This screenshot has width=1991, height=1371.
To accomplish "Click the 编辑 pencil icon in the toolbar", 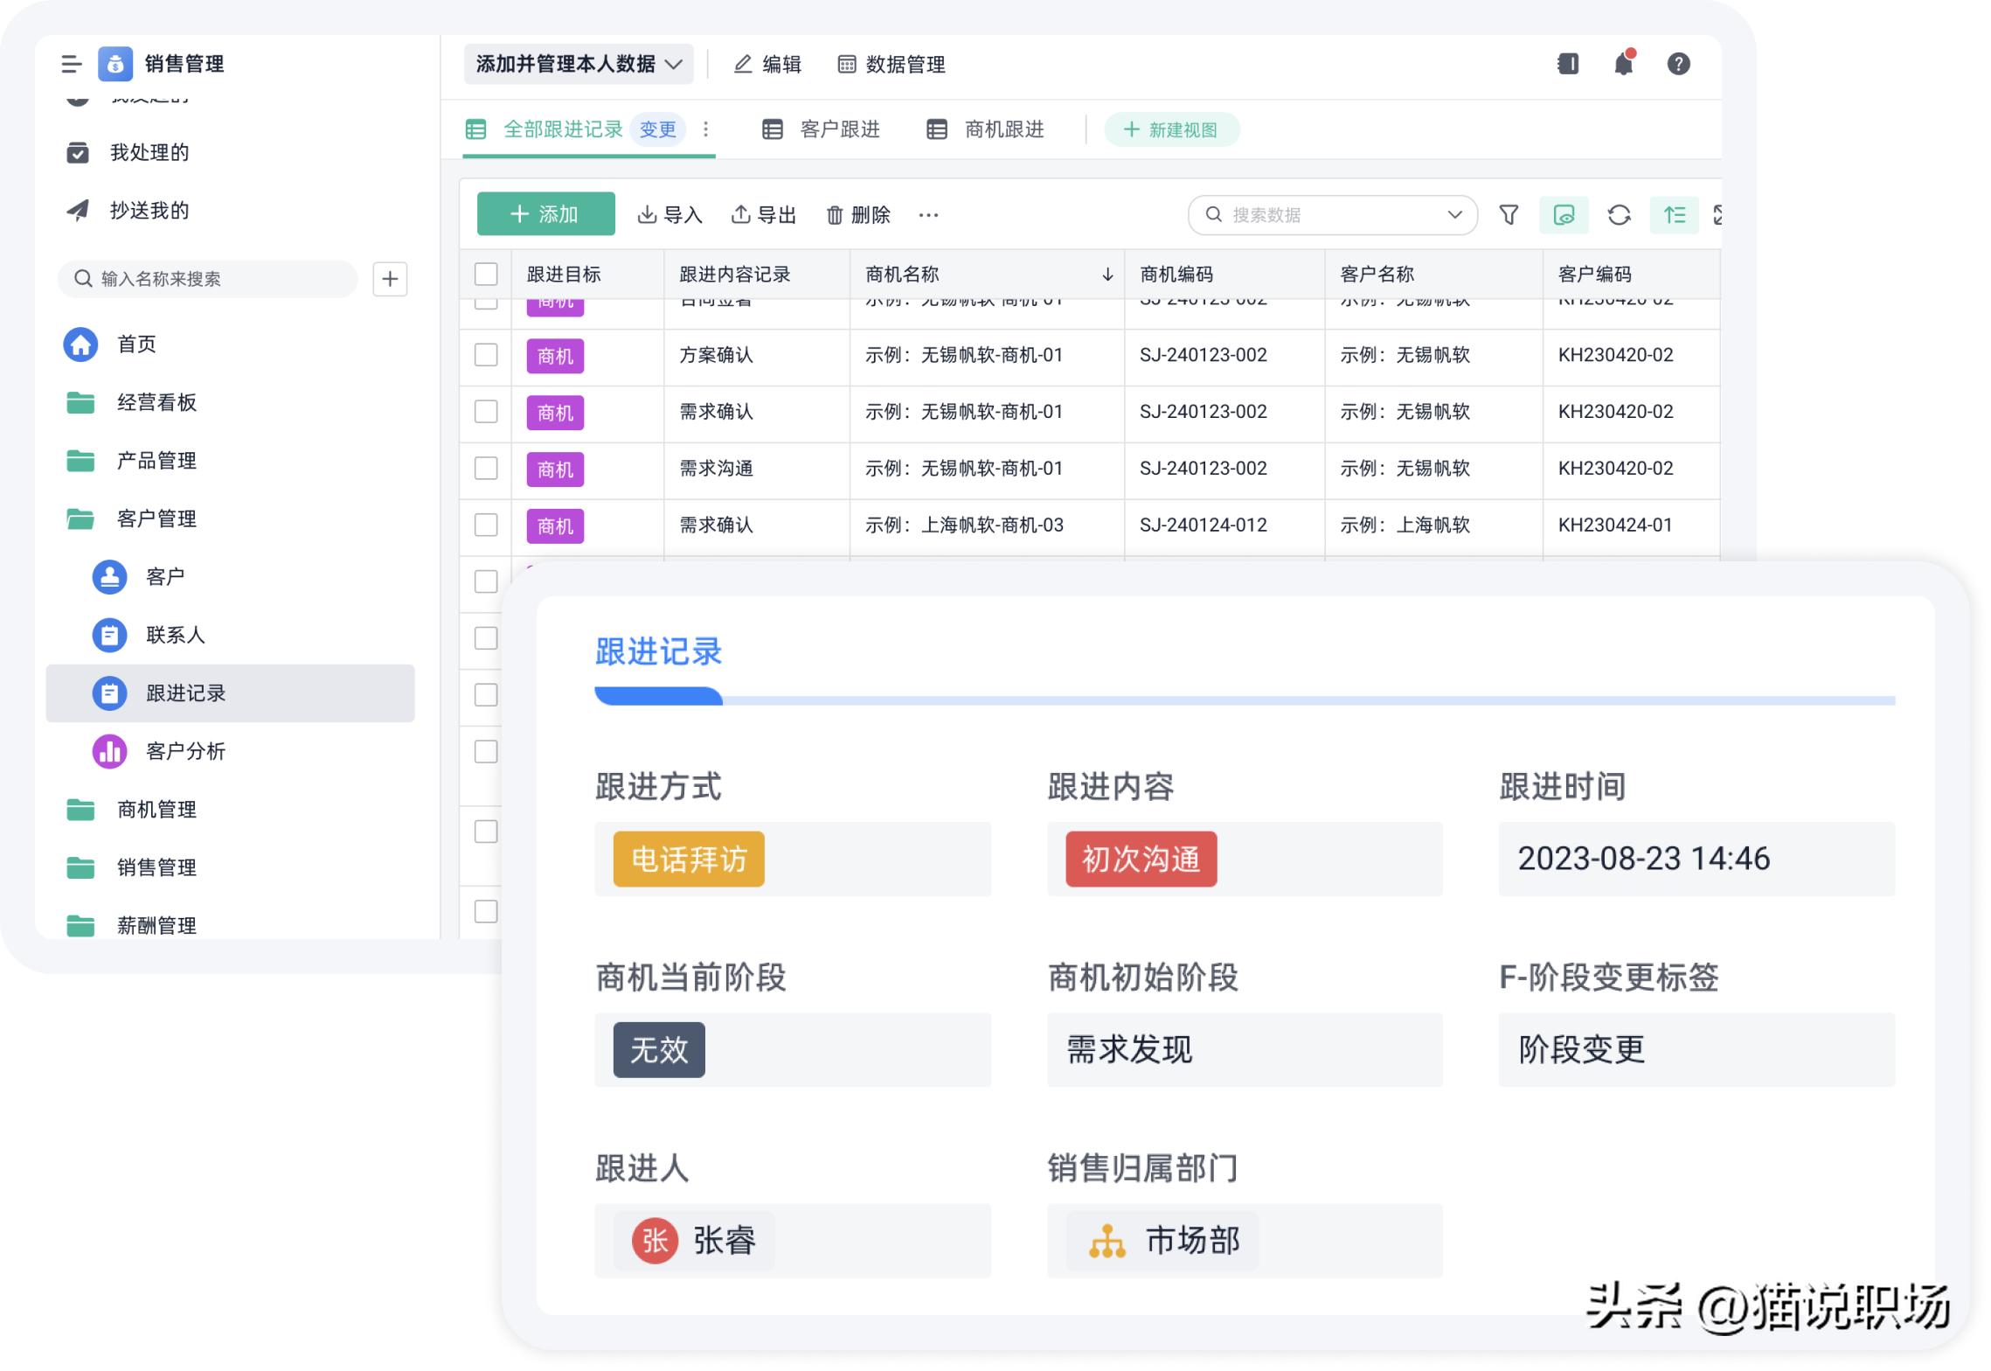I will click(744, 64).
